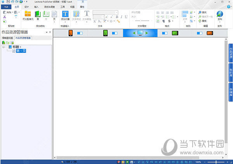
Task: Open the dropdown arrow beside S strikethrough
Action: (x=172, y=21)
